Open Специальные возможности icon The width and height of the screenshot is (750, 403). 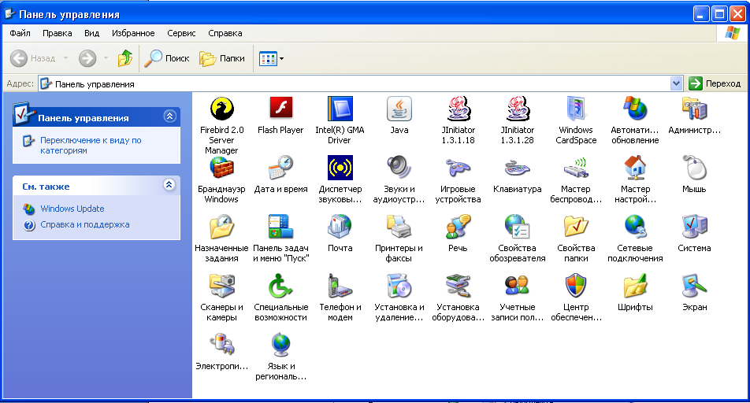pyautogui.click(x=280, y=286)
